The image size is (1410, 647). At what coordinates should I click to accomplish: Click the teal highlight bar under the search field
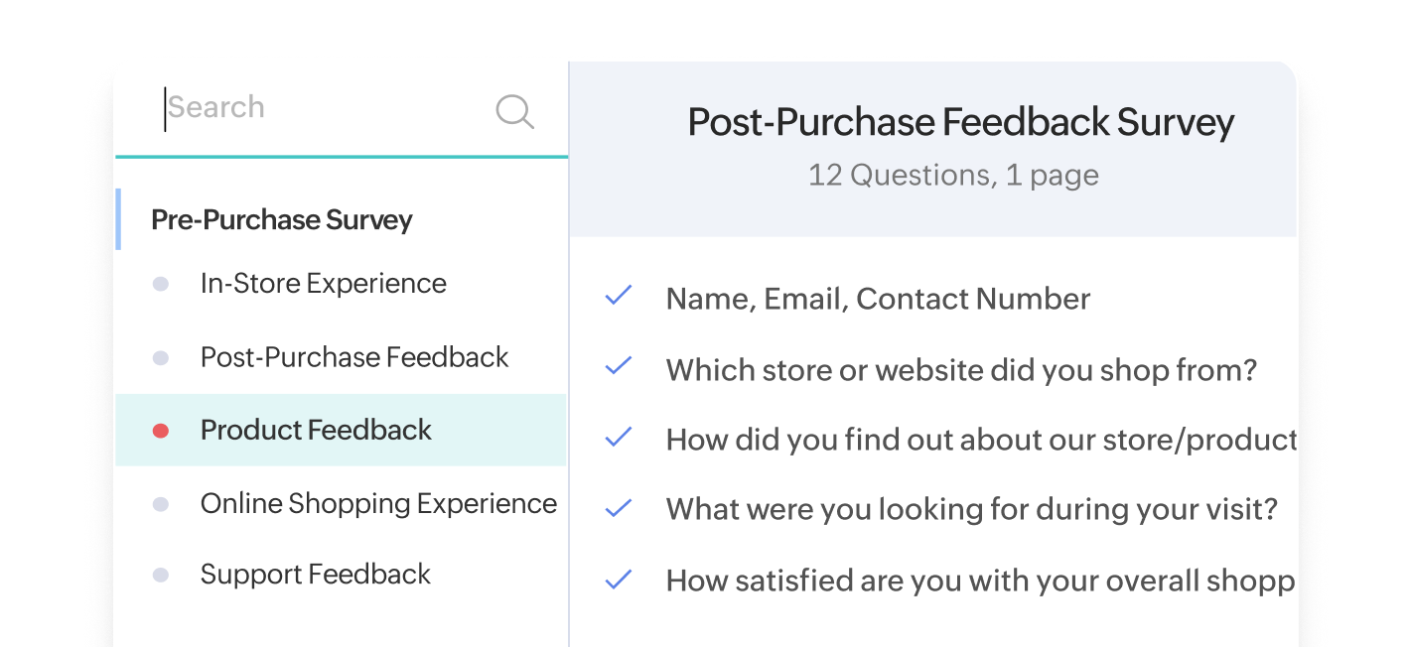pyautogui.click(x=343, y=156)
